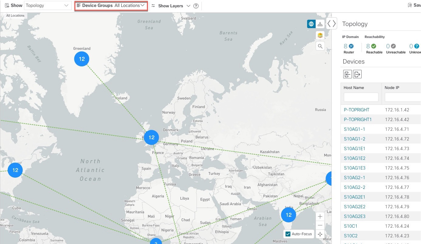
Task: Switch map to logical topology view
Action: coord(320,24)
